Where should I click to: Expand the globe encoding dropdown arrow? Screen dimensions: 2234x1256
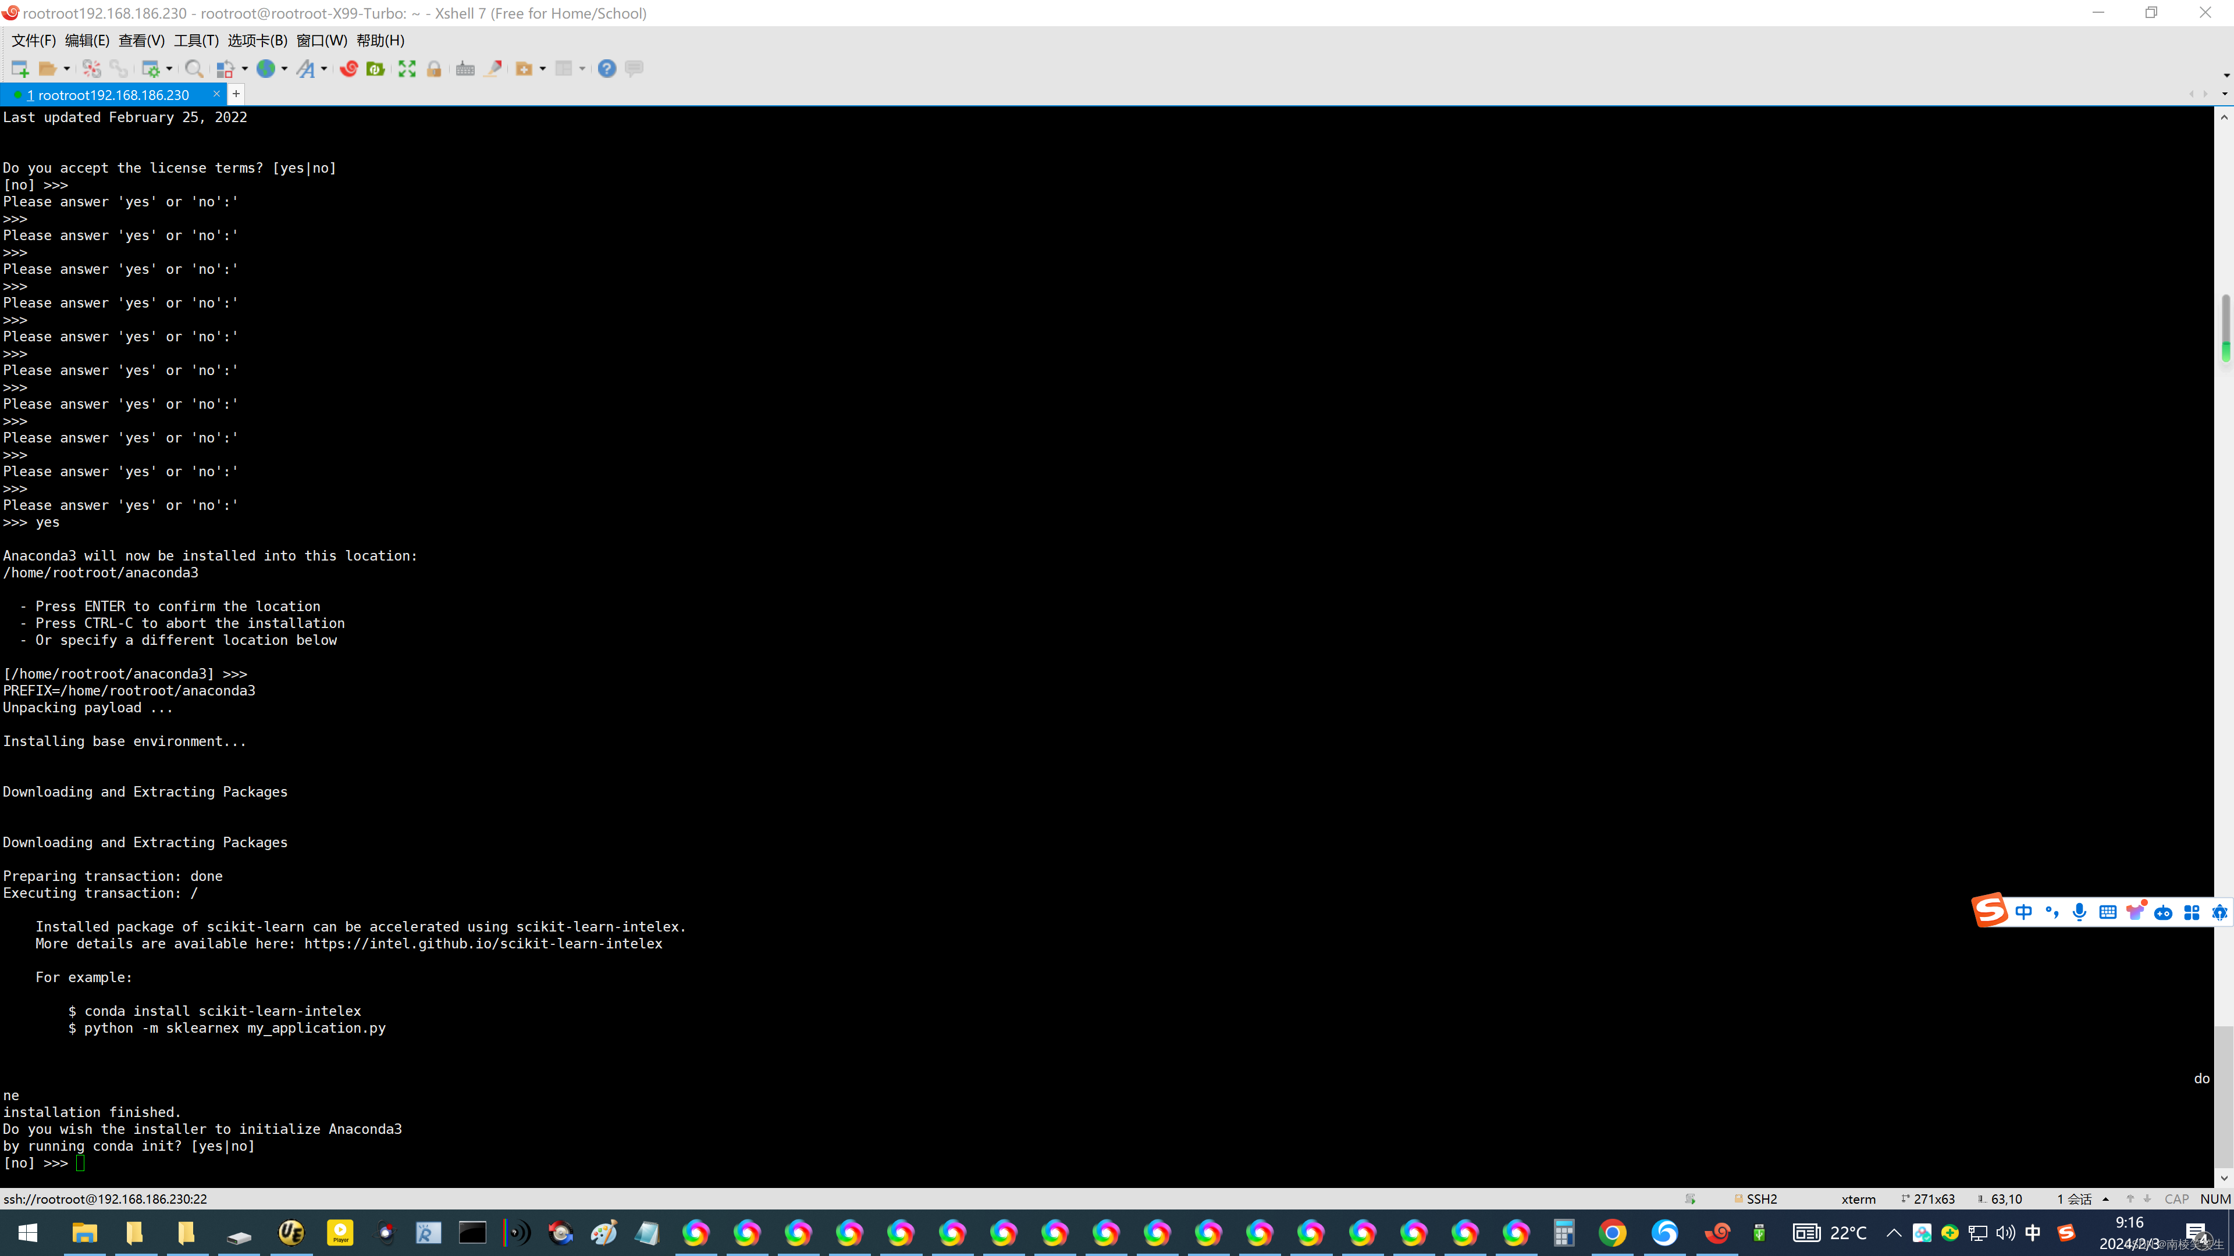284,69
